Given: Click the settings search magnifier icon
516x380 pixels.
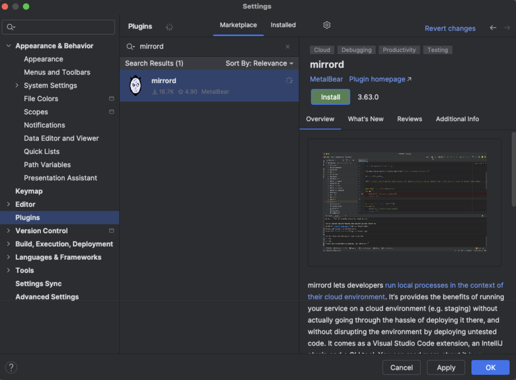Looking at the screenshot, I should 11,27.
